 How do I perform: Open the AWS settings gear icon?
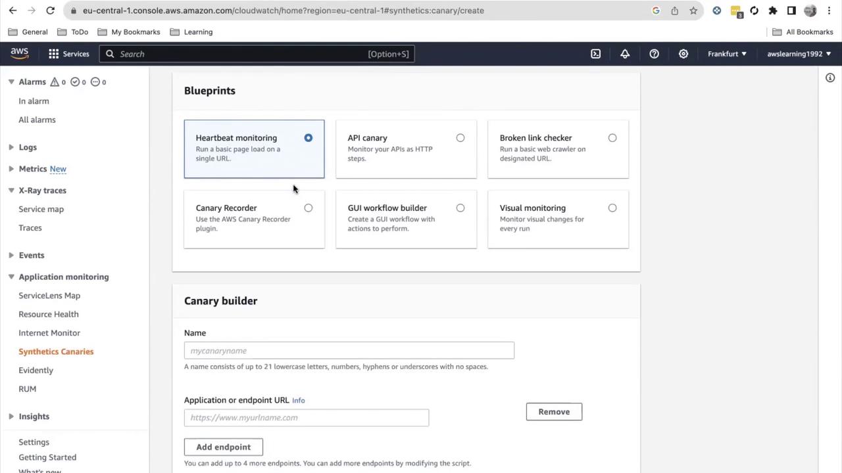click(x=683, y=54)
